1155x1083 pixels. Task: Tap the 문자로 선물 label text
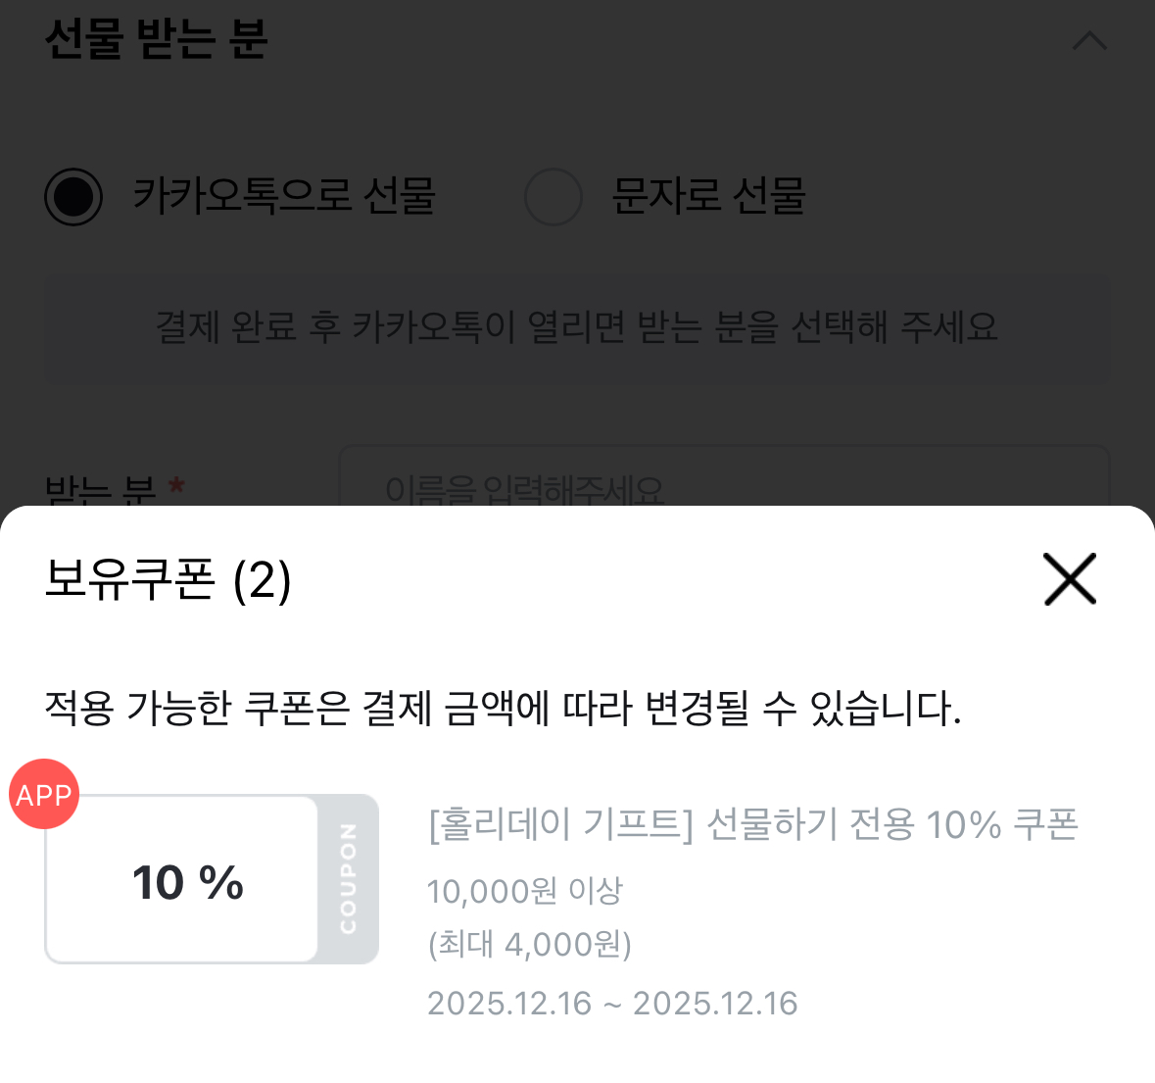(x=708, y=196)
